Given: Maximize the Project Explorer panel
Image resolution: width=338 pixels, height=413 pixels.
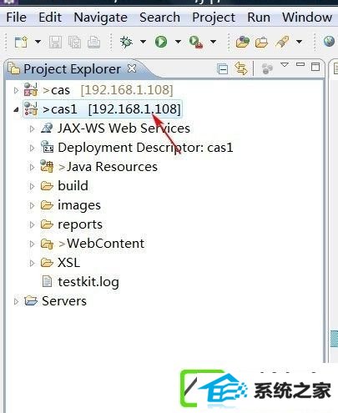Looking at the screenshot, I should (x=315, y=67).
